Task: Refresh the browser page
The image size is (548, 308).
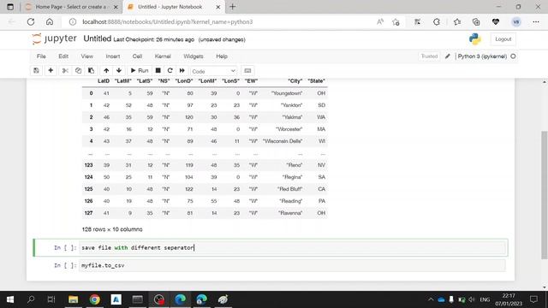Action: [31, 22]
